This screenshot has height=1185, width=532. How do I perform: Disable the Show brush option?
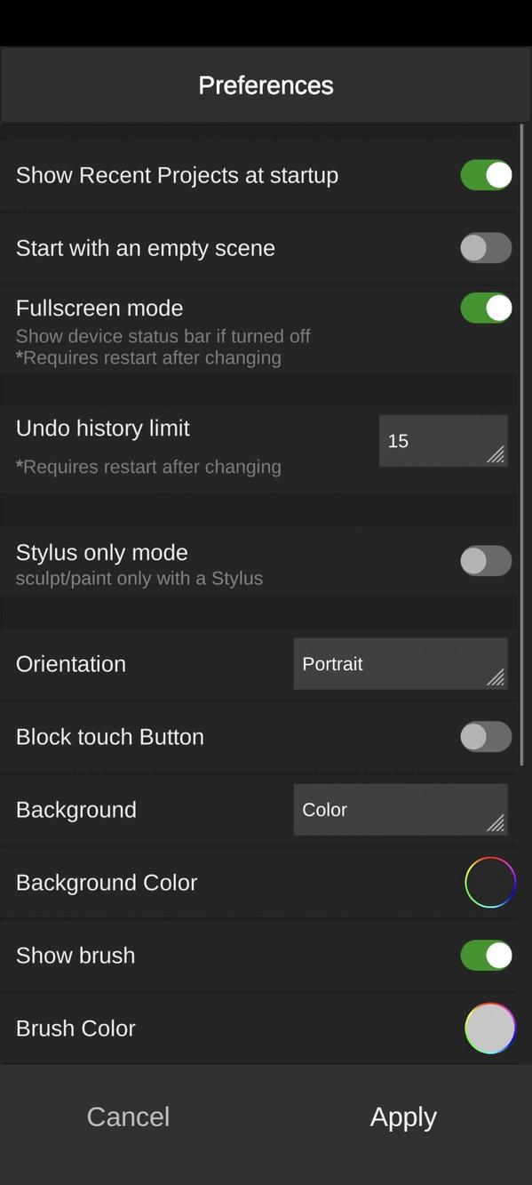[486, 955]
